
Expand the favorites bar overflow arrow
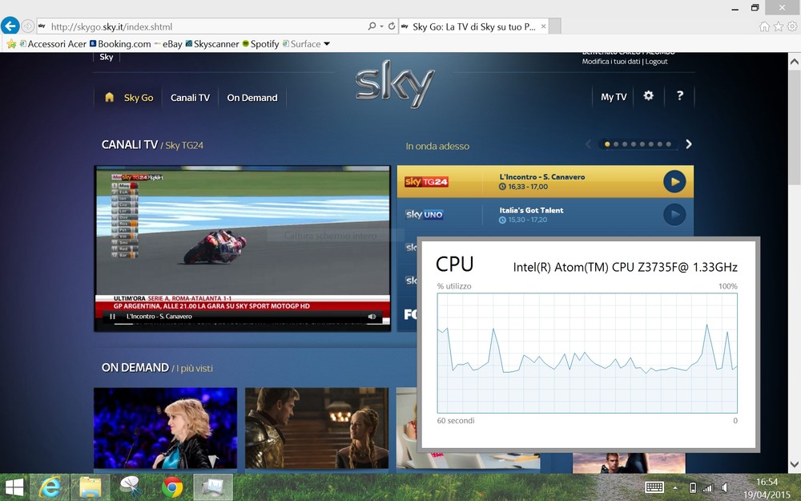pos(327,44)
